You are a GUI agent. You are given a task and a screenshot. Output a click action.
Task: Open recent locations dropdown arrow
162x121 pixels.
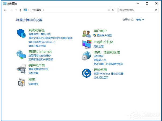(16, 10)
